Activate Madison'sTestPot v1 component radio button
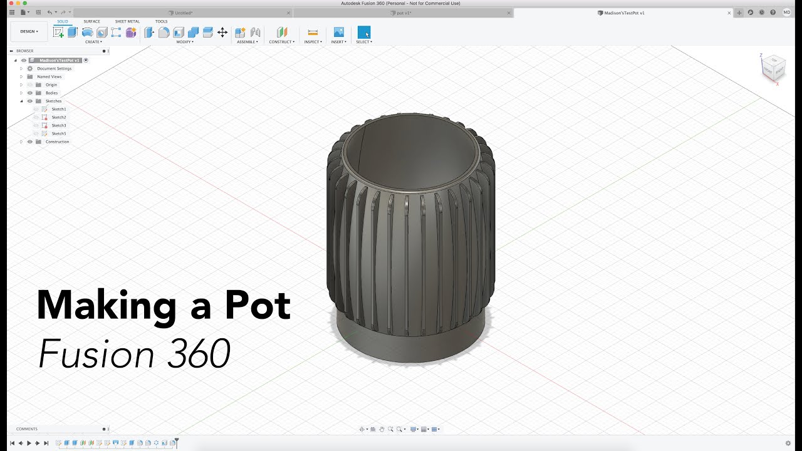Viewport: 802px width, 451px height. coord(86,60)
